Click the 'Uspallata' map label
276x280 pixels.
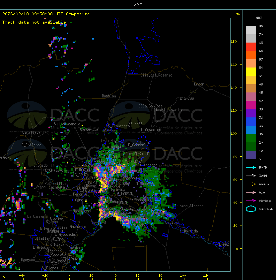pyautogui.click(x=31, y=132)
